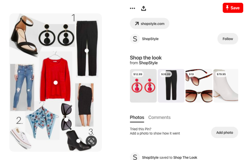246x160 pixels.
Task: Click the ShopStyle avatar icon near Follow
Action: [135, 39]
